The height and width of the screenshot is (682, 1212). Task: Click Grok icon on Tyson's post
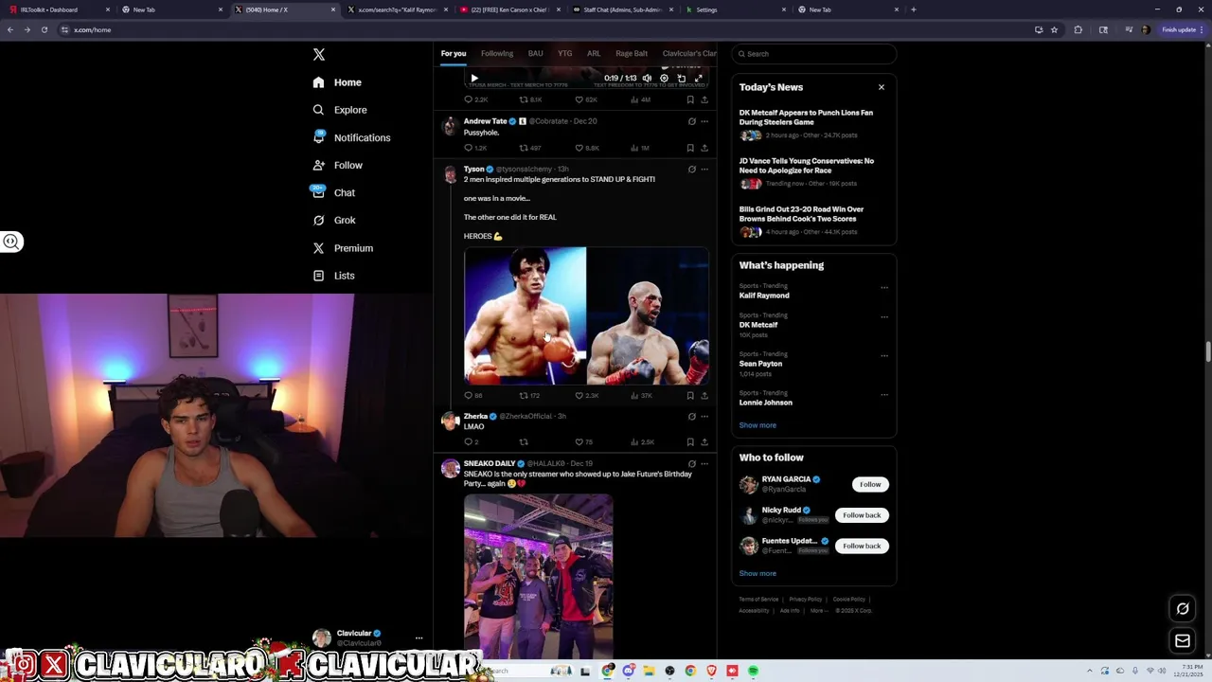tap(691, 169)
